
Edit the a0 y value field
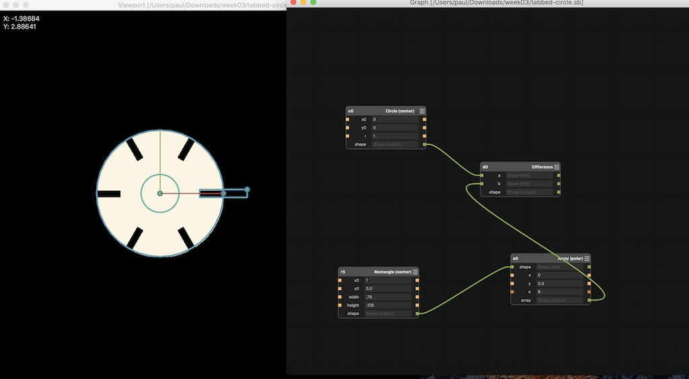click(560, 284)
